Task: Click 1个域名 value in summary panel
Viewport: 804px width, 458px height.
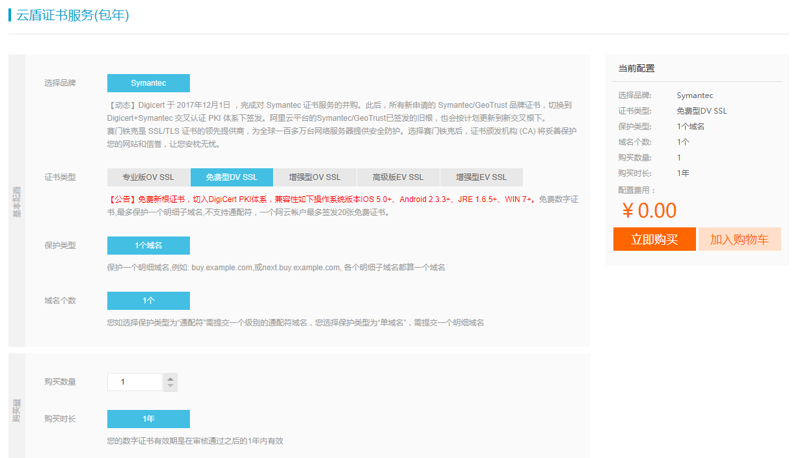Action: [x=691, y=127]
